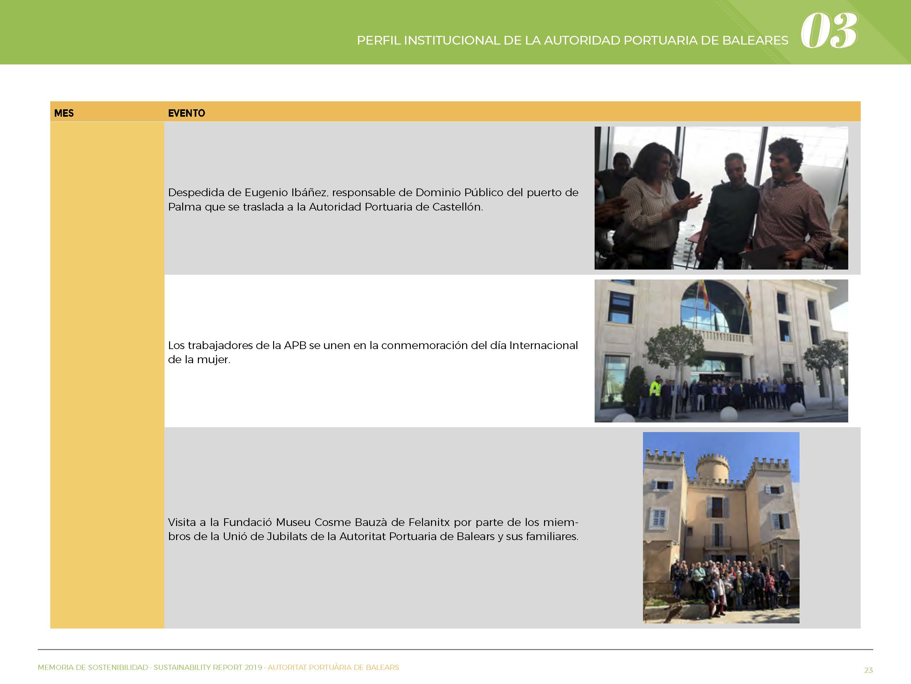
Task: Click the chapter number 03
Action: coord(829,30)
